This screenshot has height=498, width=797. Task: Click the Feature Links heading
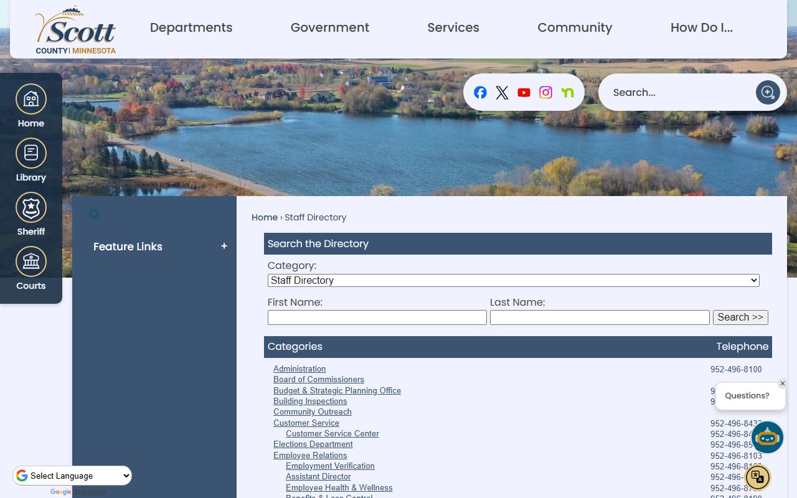coord(128,247)
